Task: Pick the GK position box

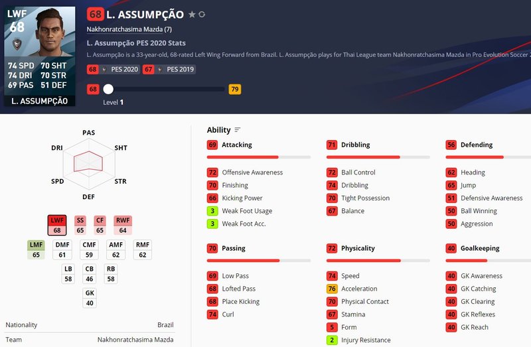Action: pyautogui.click(x=90, y=297)
